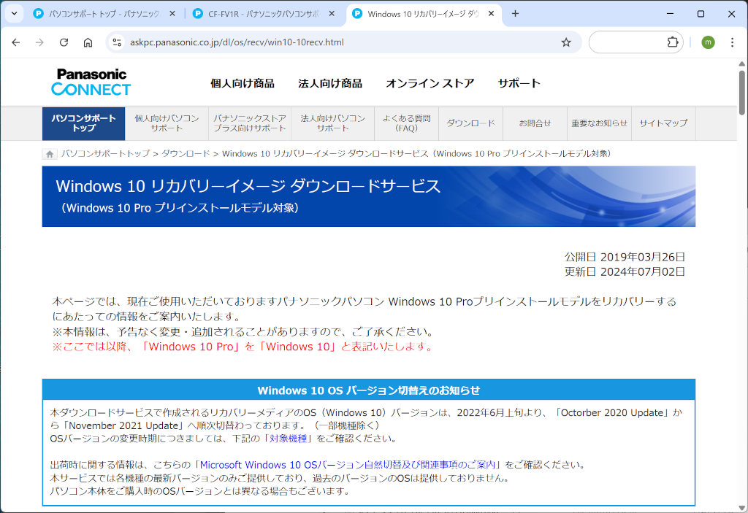Expand the tab search dropdown arrow
This screenshot has height=513, width=748.
click(x=15, y=14)
